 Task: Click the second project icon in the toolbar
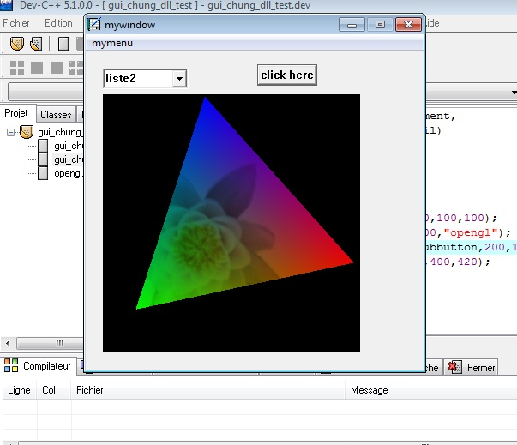click(x=36, y=44)
